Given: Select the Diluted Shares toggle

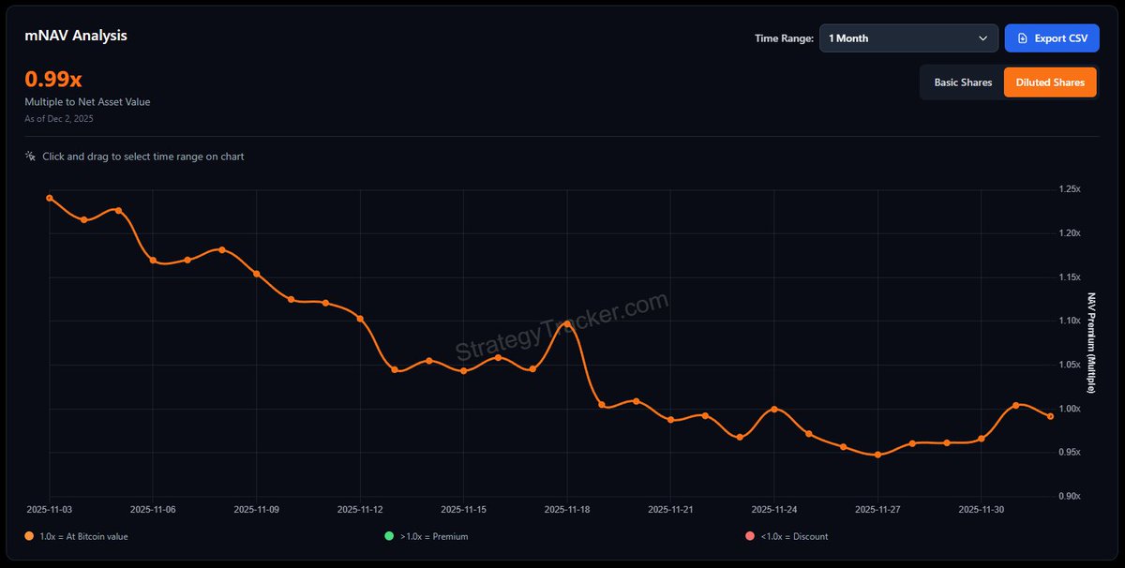Looking at the screenshot, I should pos(1050,82).
